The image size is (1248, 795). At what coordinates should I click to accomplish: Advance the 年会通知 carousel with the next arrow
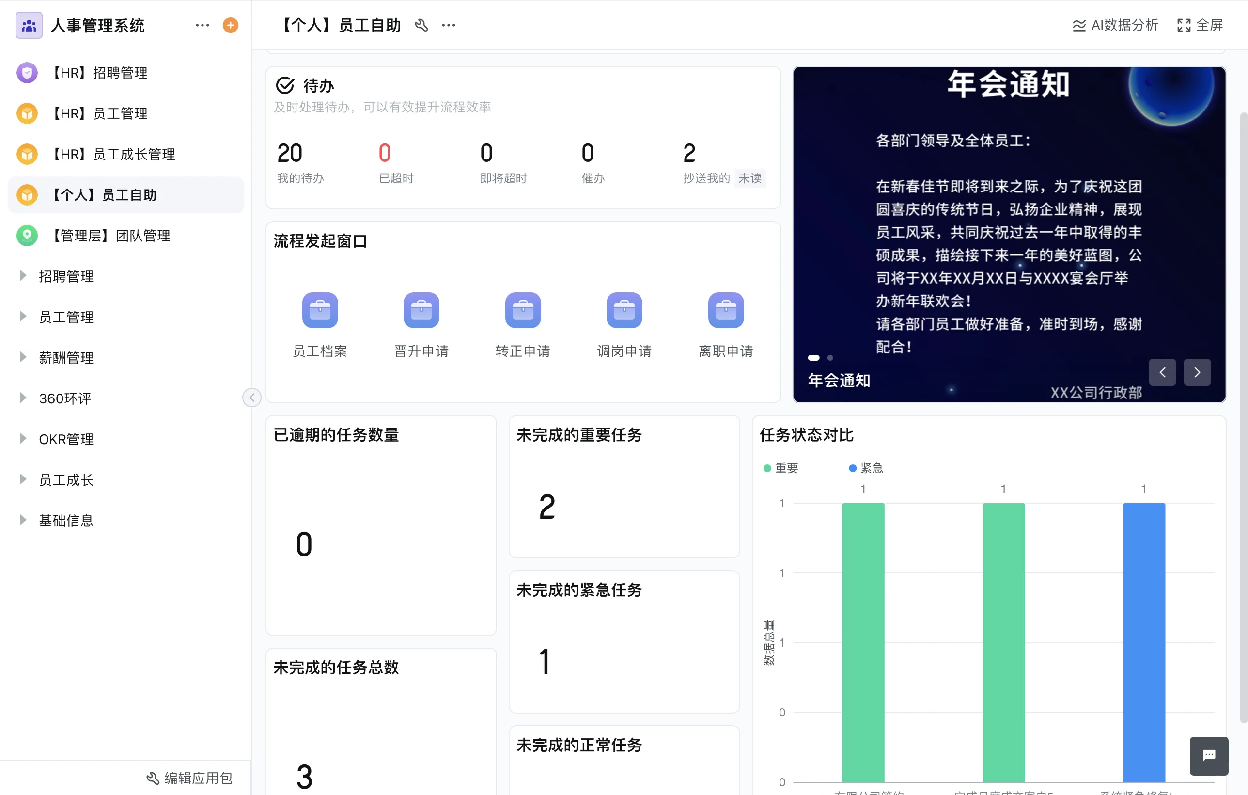point(1197,372)
